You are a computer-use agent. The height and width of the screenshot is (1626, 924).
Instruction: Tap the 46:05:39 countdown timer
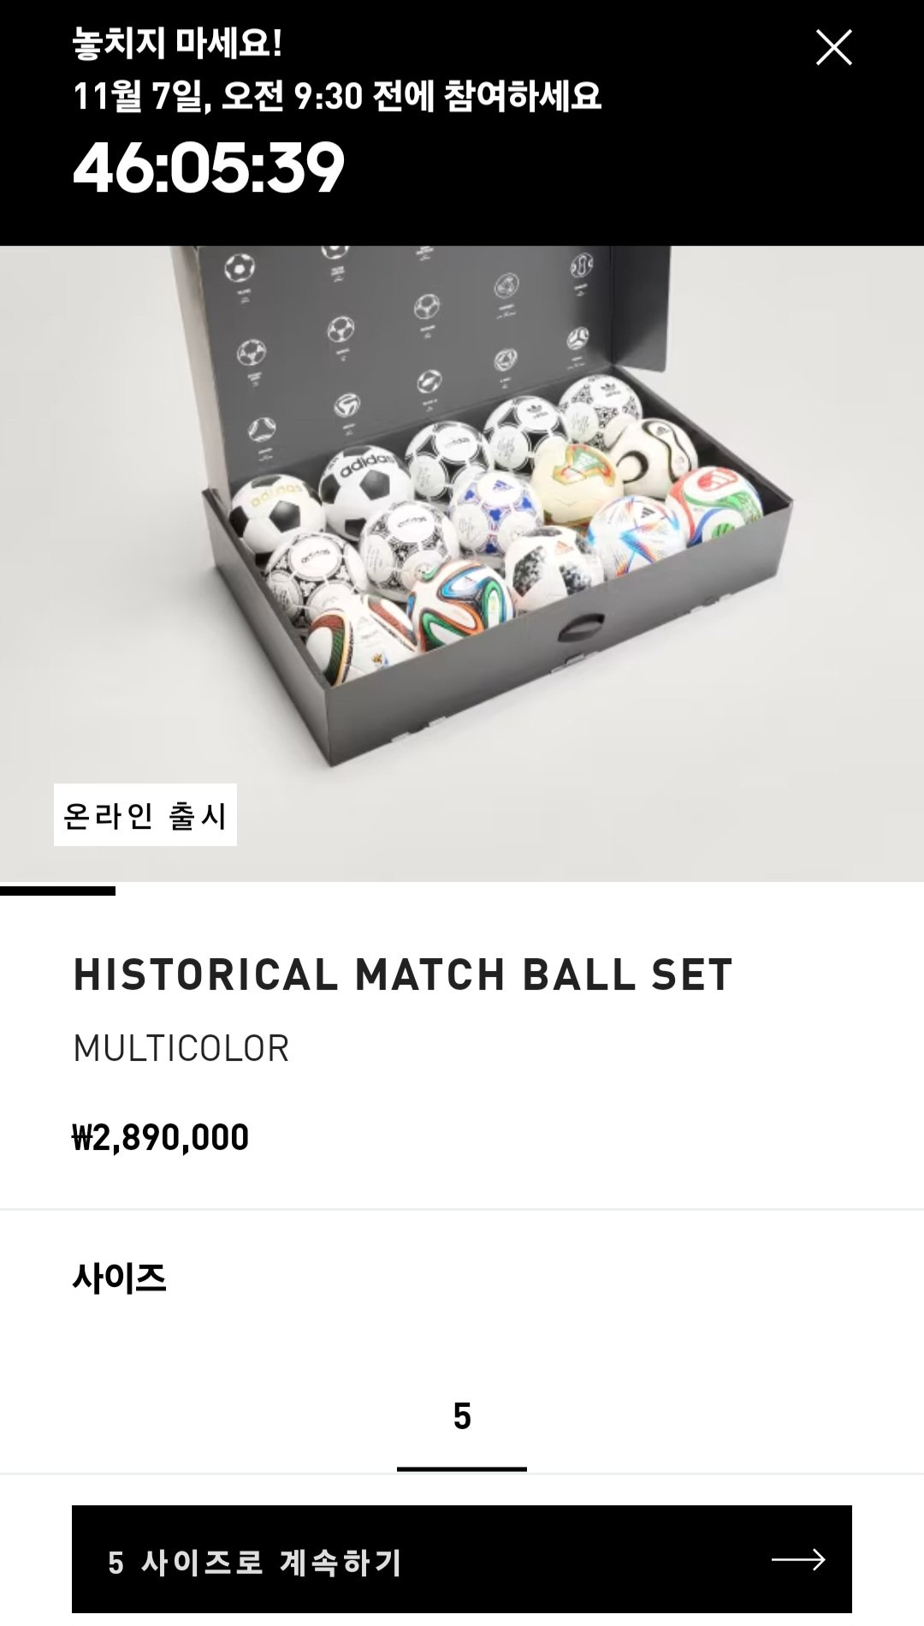(209, 168)
